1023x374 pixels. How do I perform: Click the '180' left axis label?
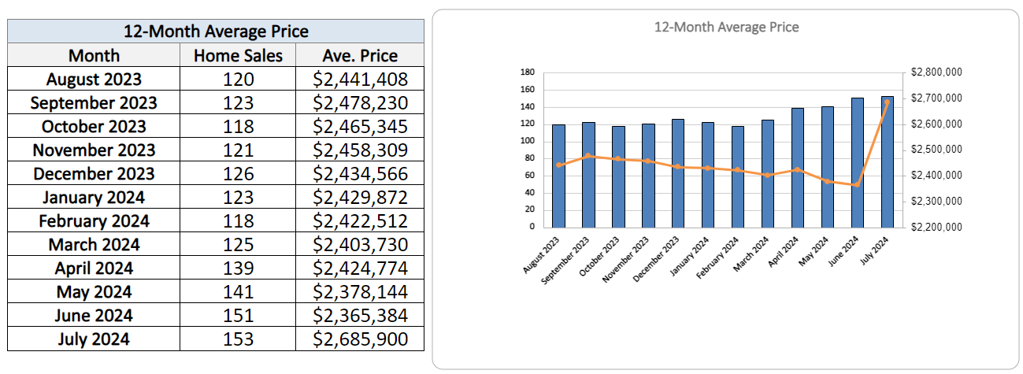point(528,72)
